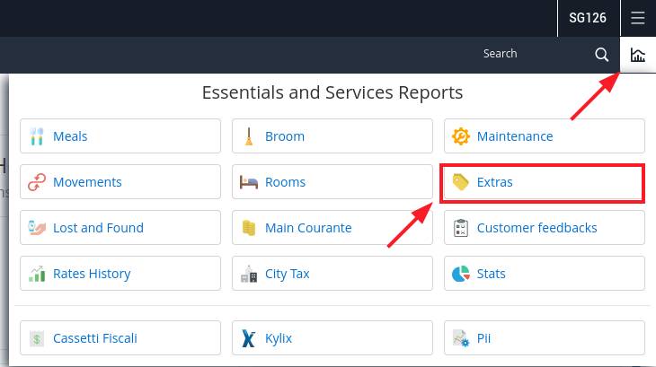656x367 pixels.
Task: Open the Movements report
Action: tap(120, 182)
